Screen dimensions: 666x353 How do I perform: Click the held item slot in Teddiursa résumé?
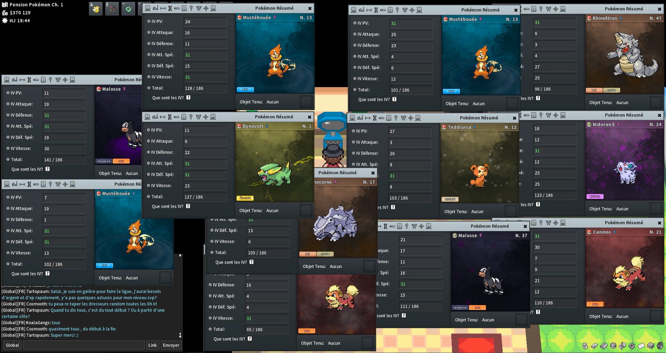511,211
